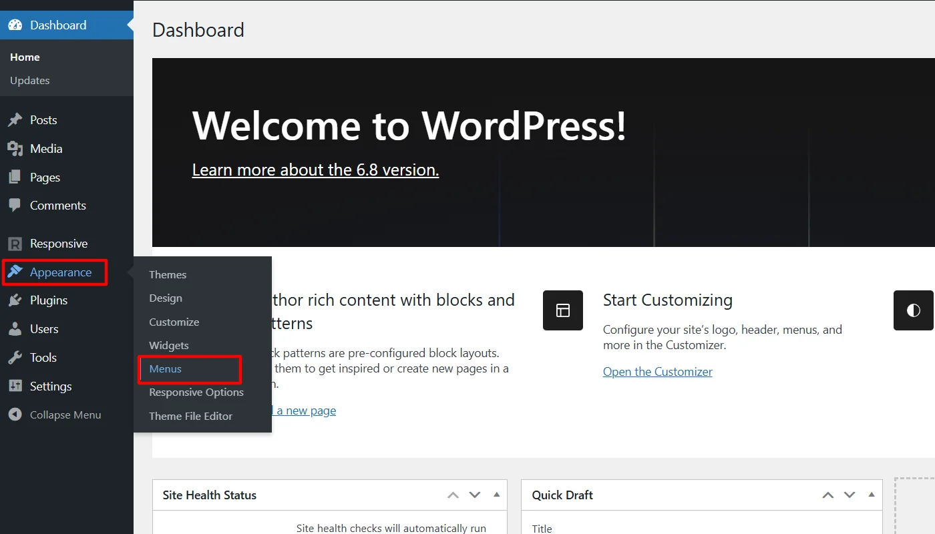Viewport: 935px width, 534px height.
Task: Click Learn more about the 6.8 version
Action: click(315, 170)
